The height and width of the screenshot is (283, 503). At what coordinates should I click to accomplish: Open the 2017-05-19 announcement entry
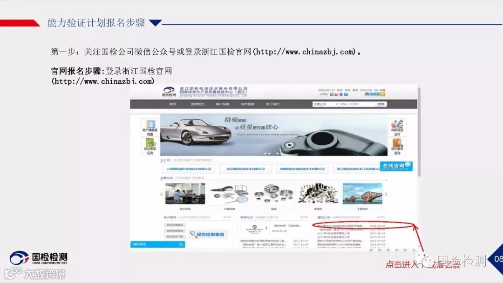[351, 237]
